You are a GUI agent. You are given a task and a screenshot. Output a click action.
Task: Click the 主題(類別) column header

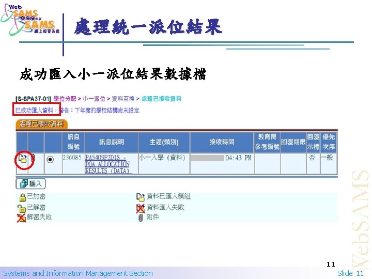click(x=164, y=142)
